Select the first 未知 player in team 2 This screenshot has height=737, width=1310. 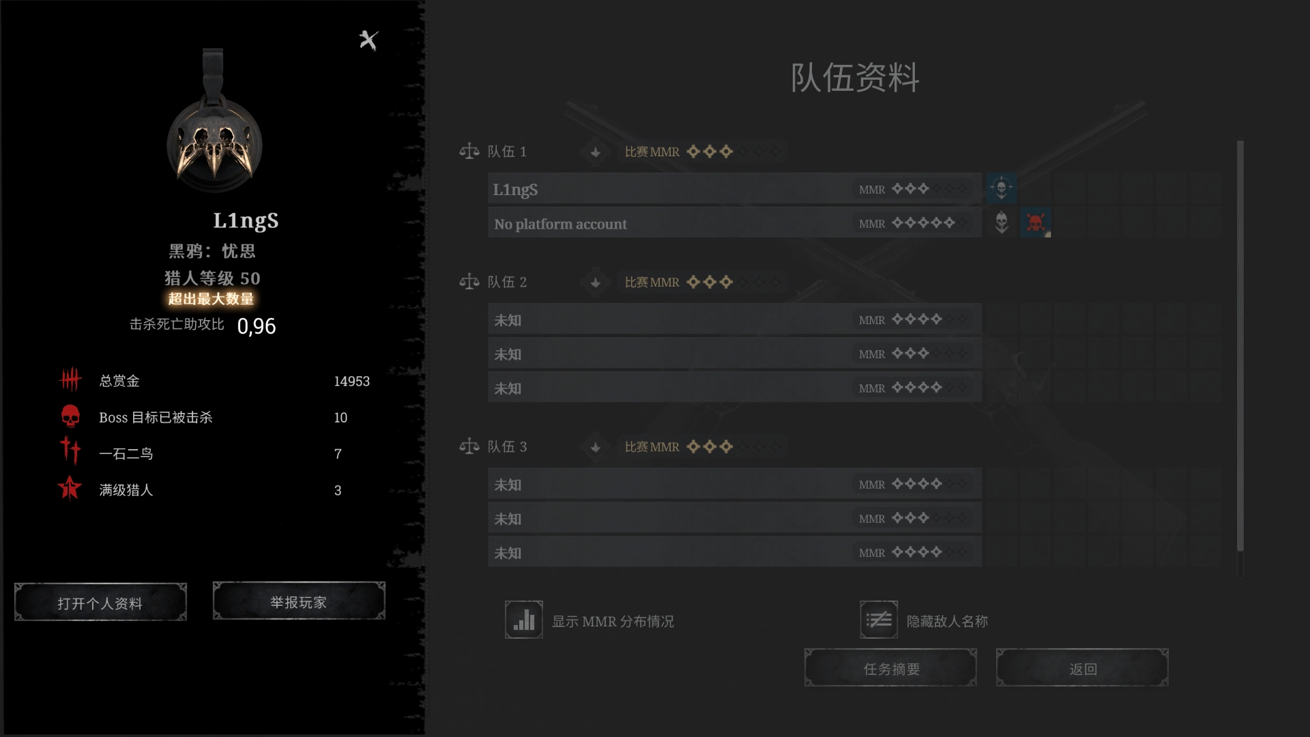point(735,319)
